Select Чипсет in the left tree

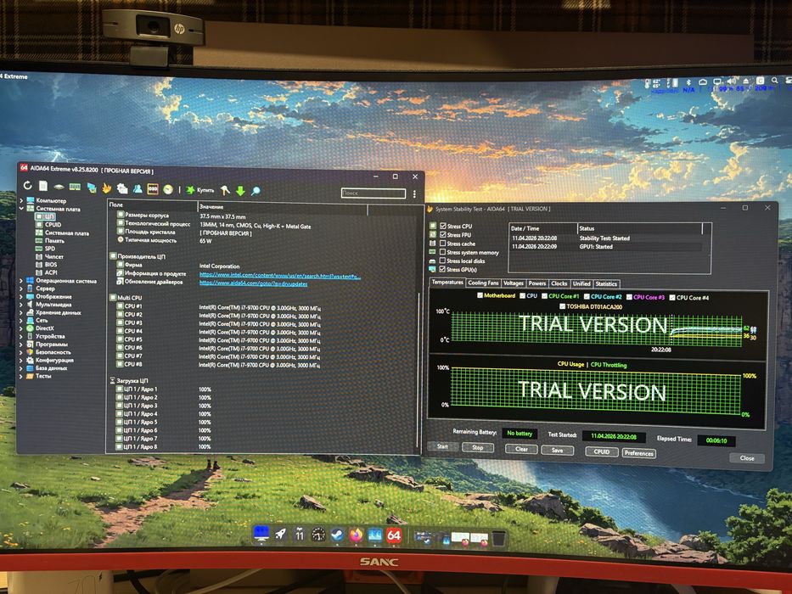pos(54,256)
